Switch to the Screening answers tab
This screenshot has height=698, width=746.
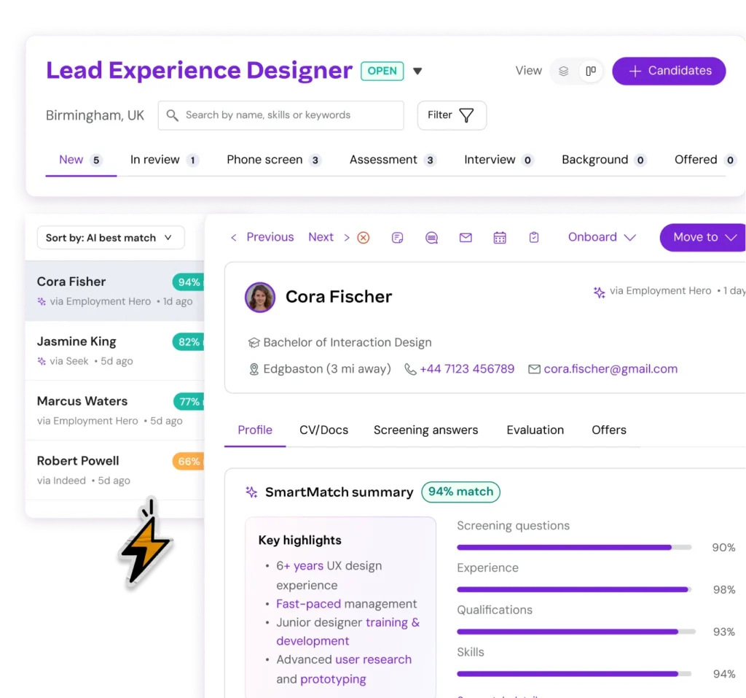tap(425, 430)
